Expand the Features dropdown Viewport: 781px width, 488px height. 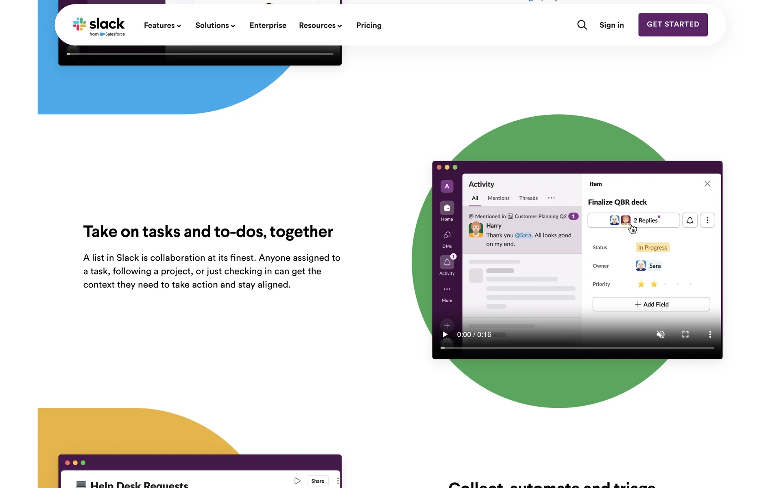[x=162, y=25]
